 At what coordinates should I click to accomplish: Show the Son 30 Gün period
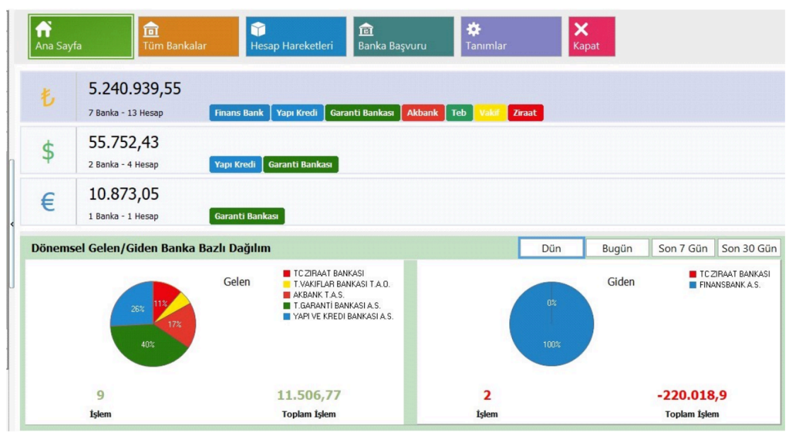(x=749, y=249)
